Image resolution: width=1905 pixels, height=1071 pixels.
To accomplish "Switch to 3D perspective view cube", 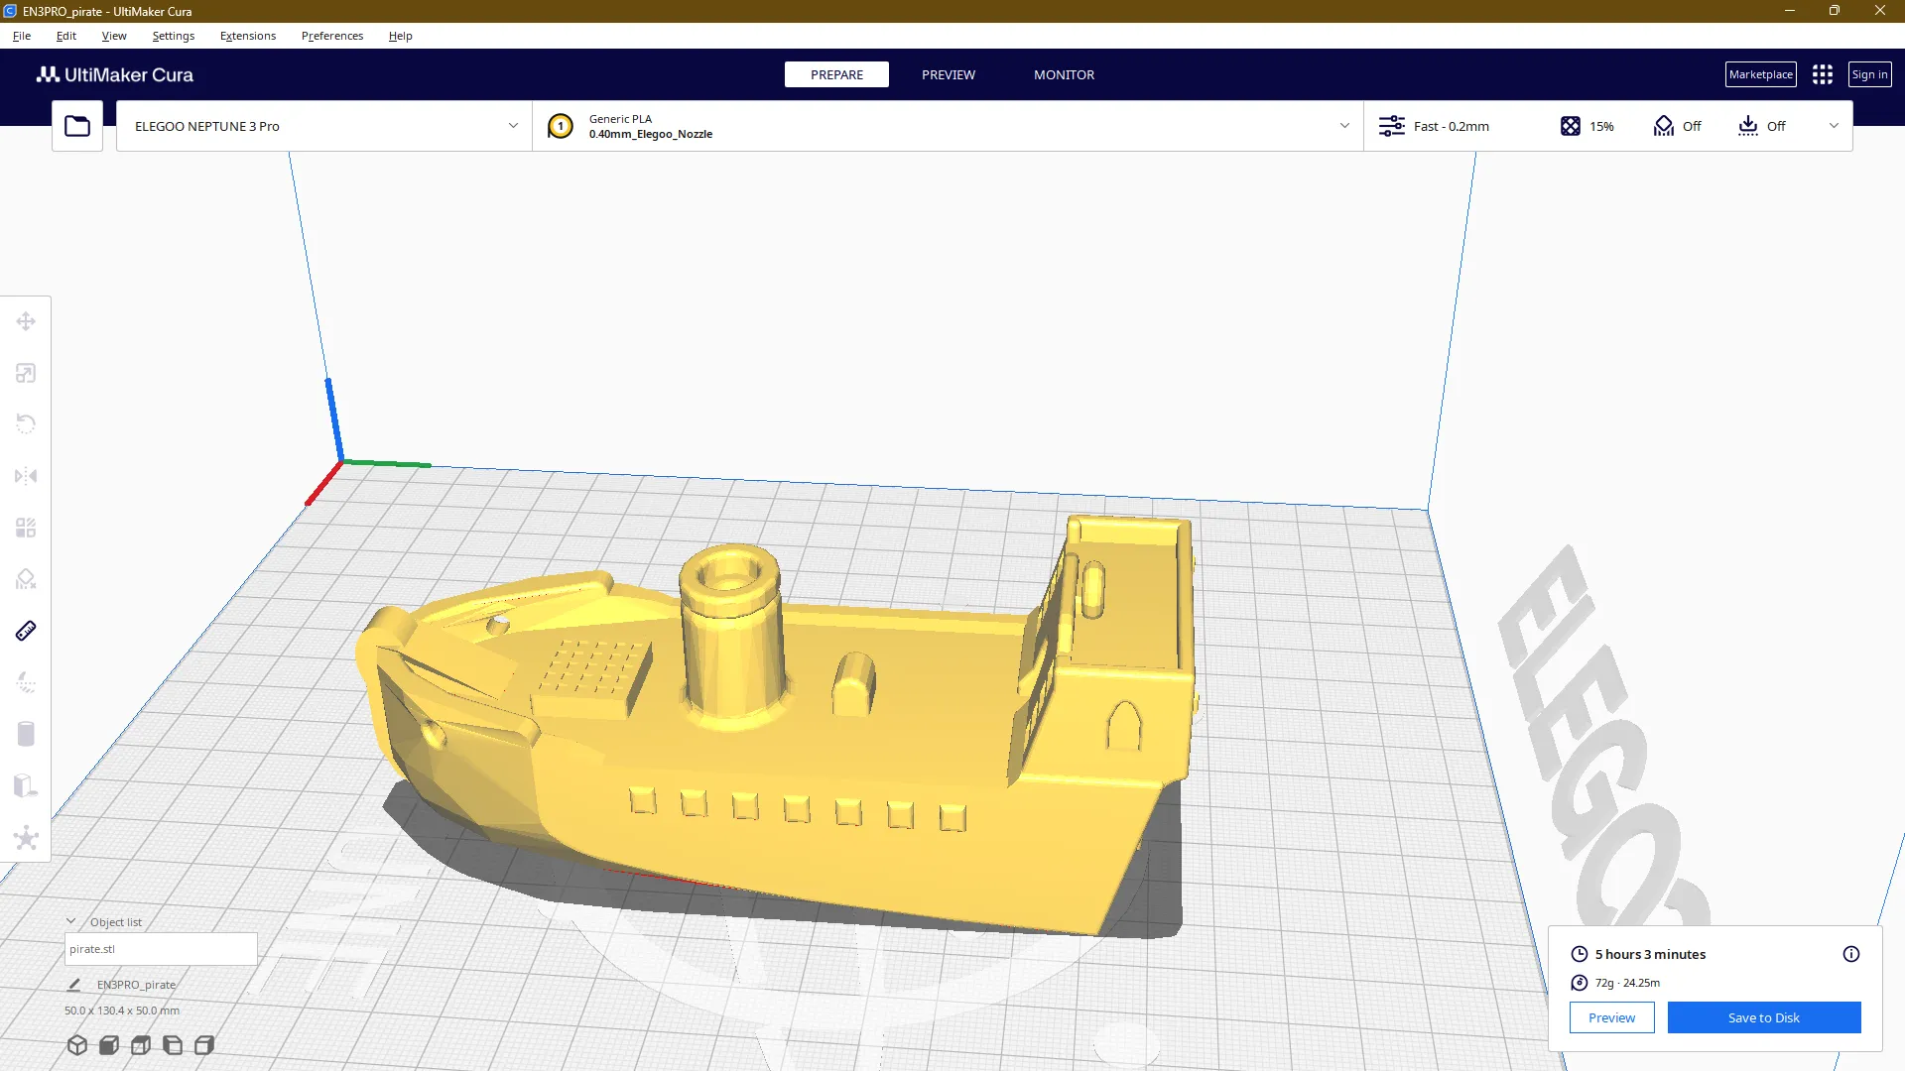I will point(77,1045).
